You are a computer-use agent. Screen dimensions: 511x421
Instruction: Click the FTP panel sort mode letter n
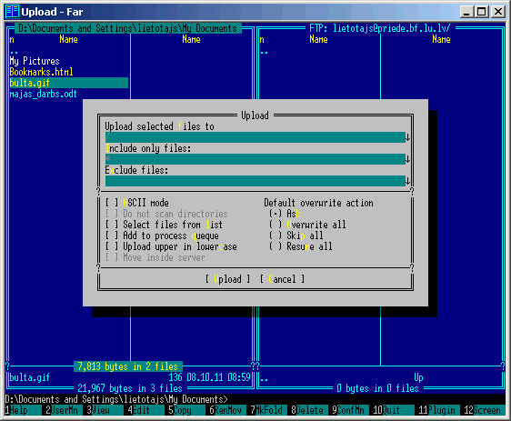click(262, 39)
